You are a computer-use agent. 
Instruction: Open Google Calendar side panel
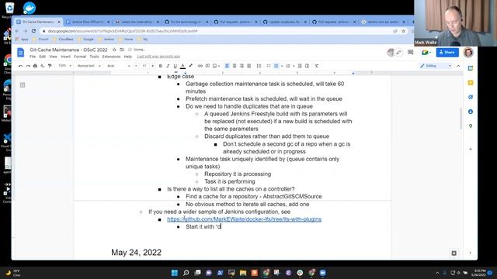click(x=471, y=68)
